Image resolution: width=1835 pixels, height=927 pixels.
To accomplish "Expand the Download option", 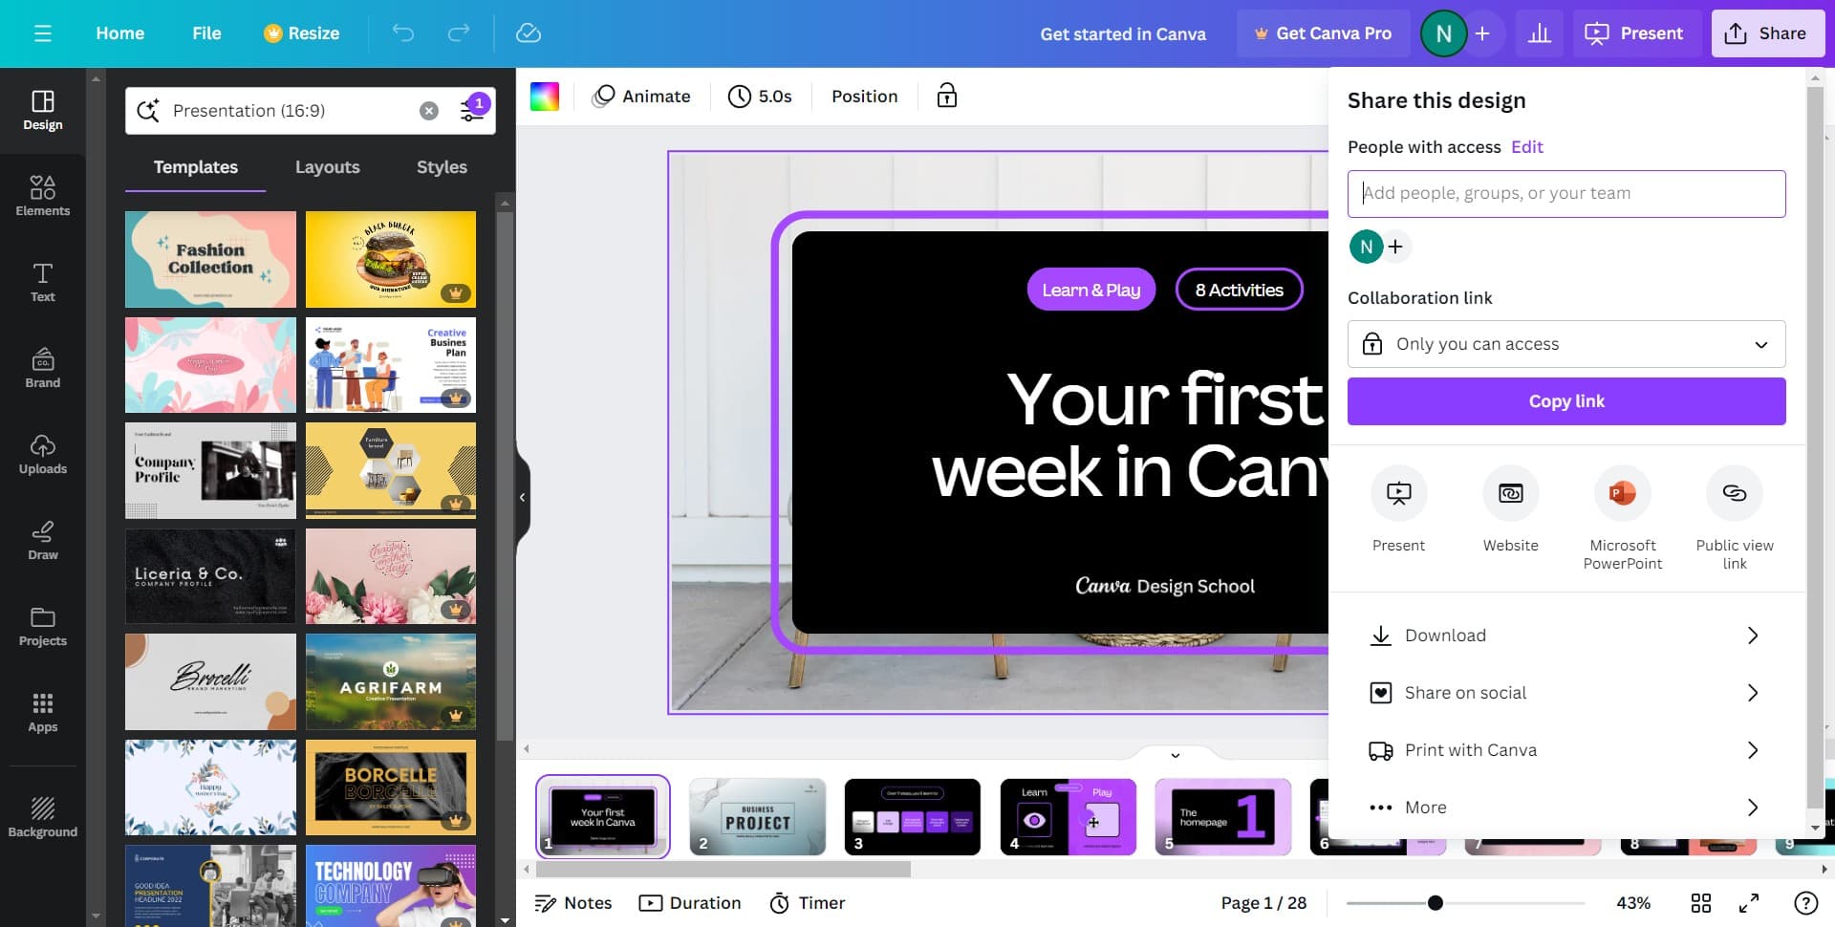I will [x=1565, y=636].
